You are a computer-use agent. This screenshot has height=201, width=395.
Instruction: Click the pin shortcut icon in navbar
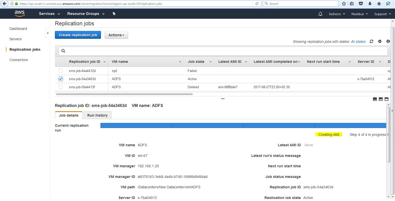[114, 14]
